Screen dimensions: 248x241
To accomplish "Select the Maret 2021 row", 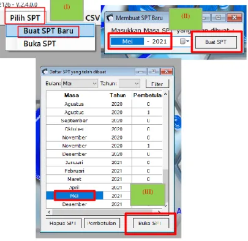I will click(104, 179).
